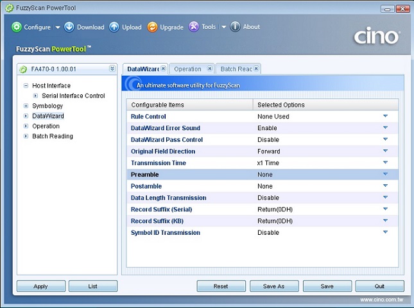Click the green Configure gear icon
The width and height of the screenshot is (414, 308).
coord(17,27)
